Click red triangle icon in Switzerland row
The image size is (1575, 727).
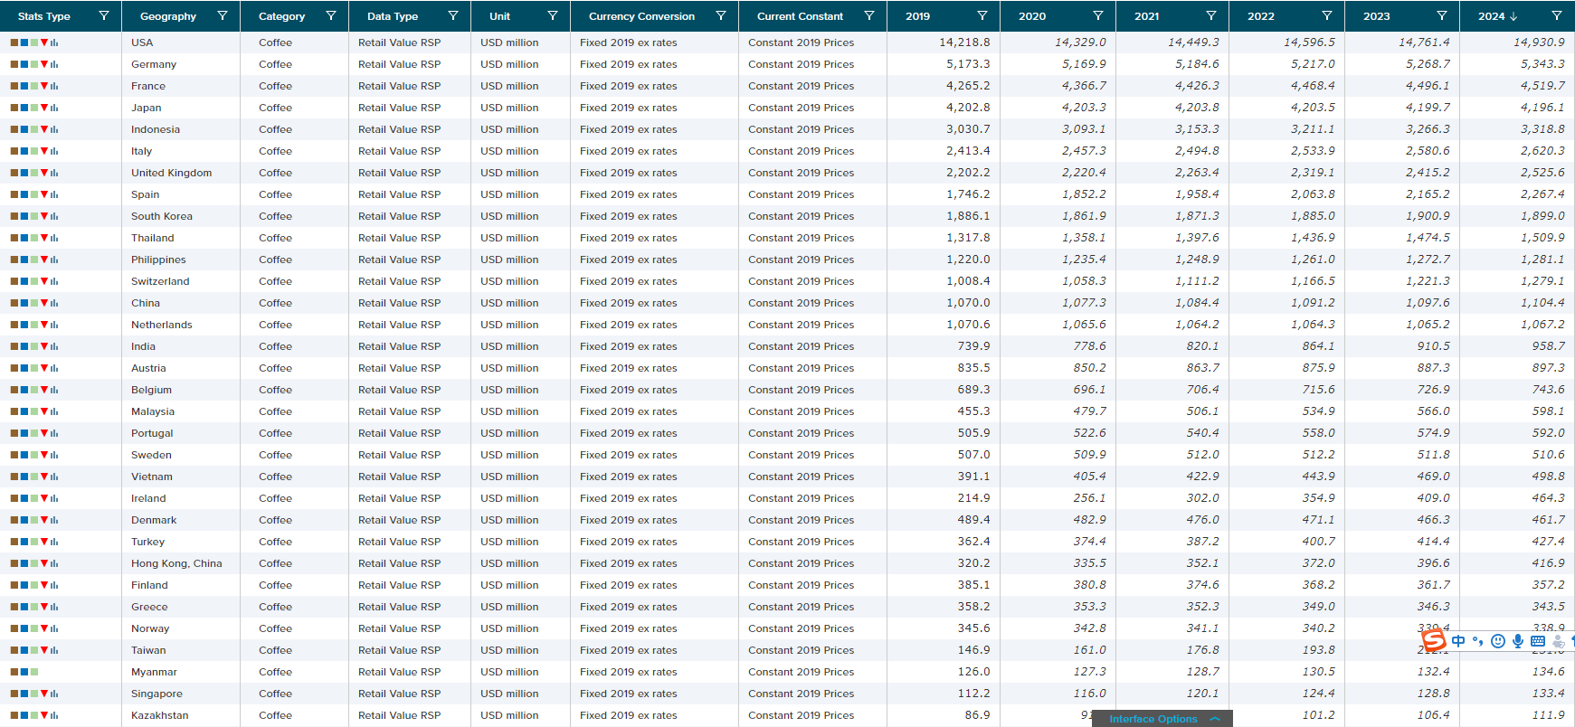(44, 281)
